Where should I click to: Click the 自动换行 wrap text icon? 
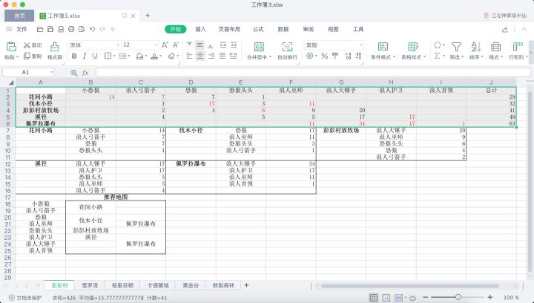pos(287,47)
